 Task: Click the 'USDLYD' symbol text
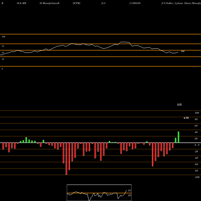coord(135,3)
